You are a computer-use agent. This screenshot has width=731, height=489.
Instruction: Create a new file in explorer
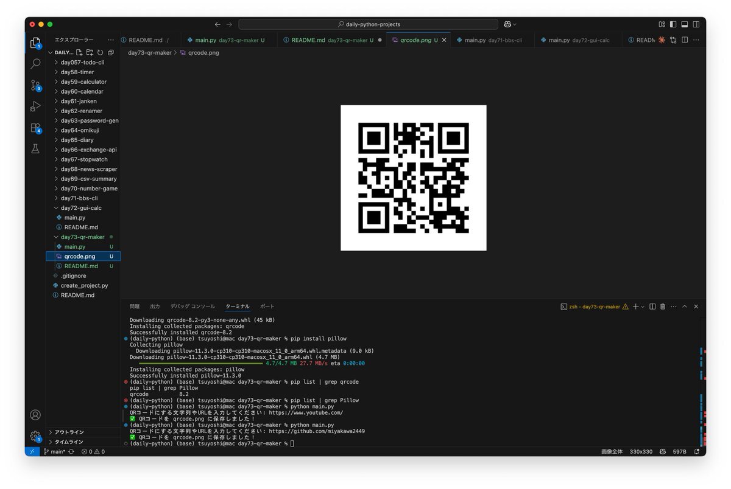click(79, 52)
